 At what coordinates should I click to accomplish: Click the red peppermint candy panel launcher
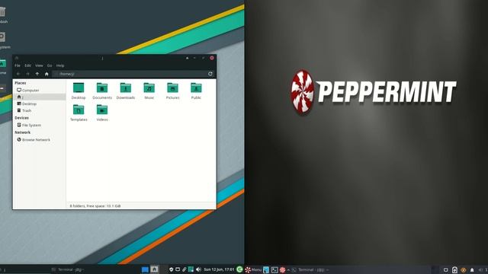[282, 269]
